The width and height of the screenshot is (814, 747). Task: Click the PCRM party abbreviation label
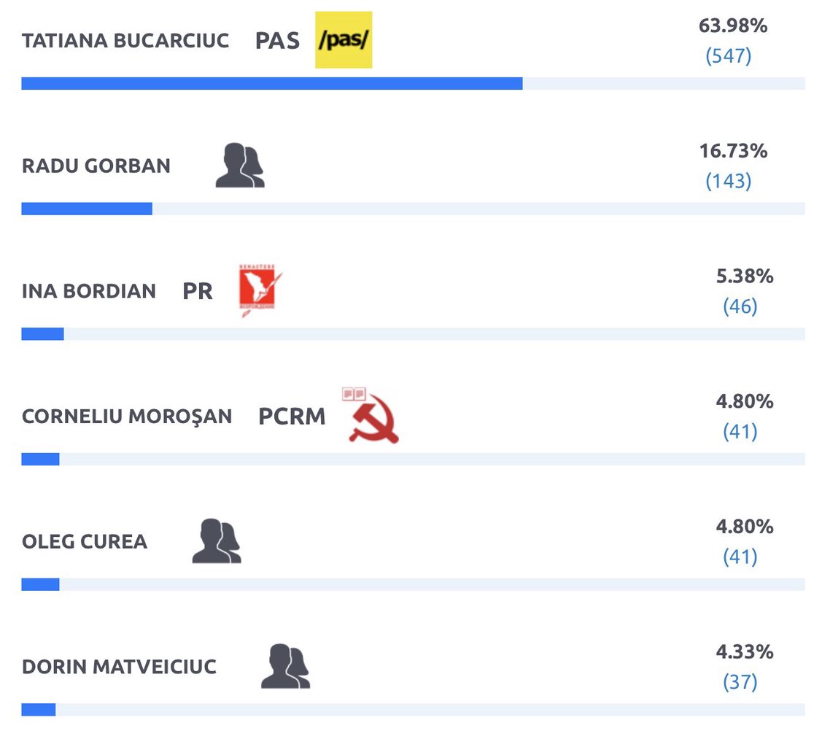(x=292, y=417)
